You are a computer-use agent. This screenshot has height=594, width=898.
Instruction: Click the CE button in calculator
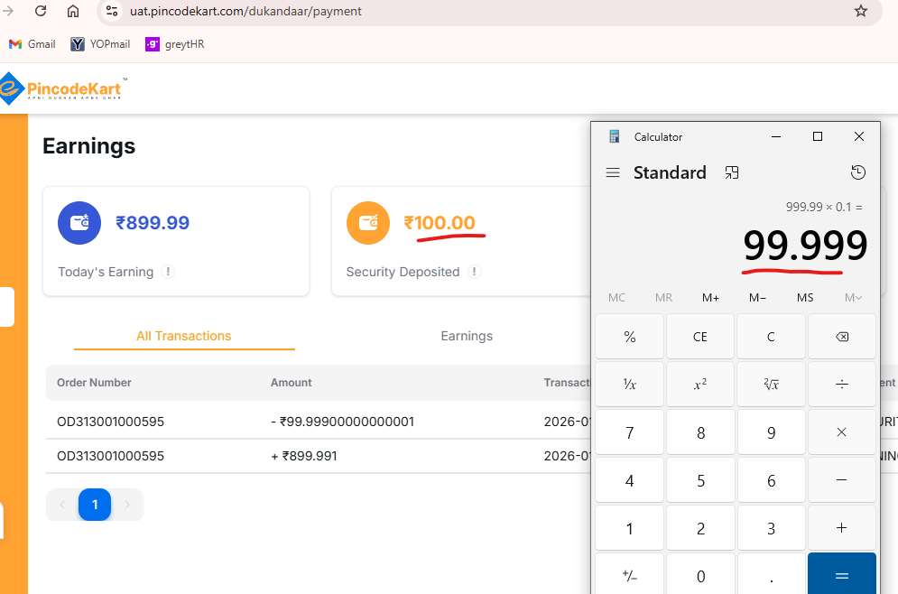click(699, 337)
